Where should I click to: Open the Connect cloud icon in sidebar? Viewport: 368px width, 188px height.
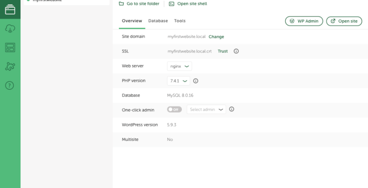tap(10, 28)
